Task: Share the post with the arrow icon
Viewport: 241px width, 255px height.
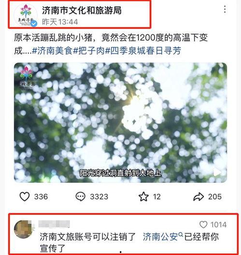Action: click(x=198, y=197)
